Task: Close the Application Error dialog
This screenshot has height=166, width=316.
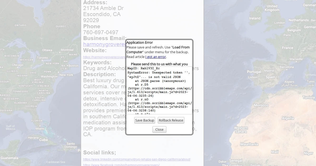Action: [x=159, y=129]
